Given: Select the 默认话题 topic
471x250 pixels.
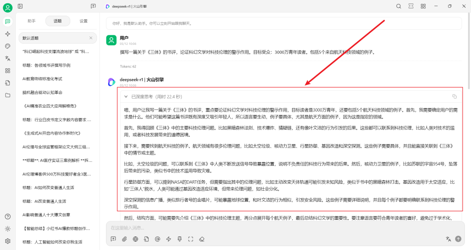Looking at the screenshot, I should 58,38.
